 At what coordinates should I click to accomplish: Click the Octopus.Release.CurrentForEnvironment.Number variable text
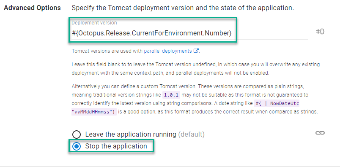[x=152, y=33]
